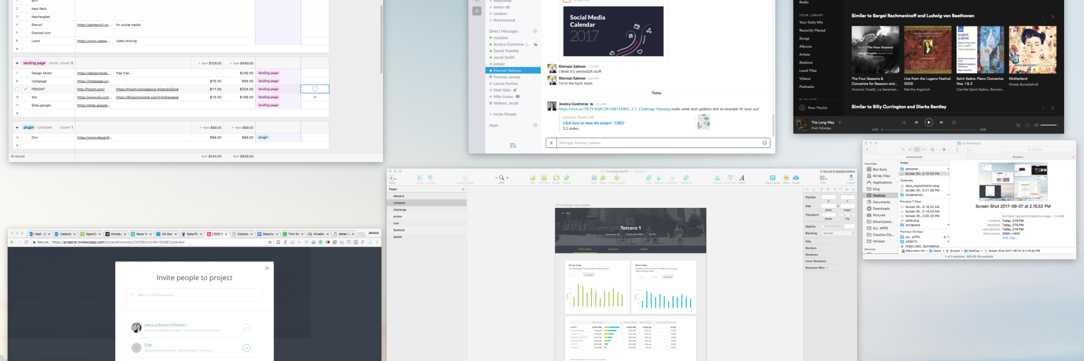
Task: Open the Finder arrange-by dropdown
Action: point(934,149)
